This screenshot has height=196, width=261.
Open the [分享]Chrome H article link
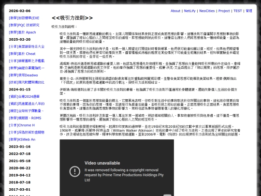pyautogui.click(x=22, y=125)
